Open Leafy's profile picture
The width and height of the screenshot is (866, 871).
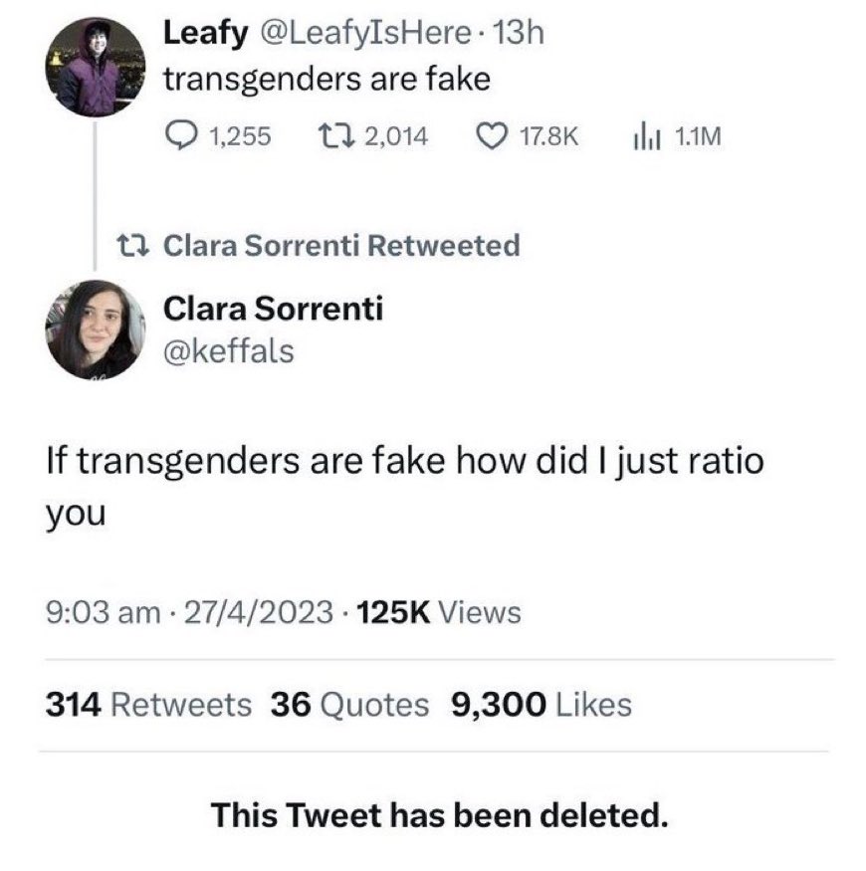(x=97, y=68)
